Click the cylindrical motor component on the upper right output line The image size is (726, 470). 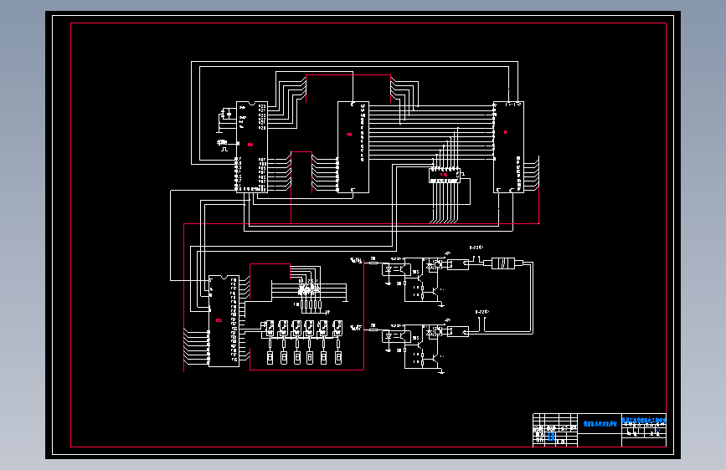point(502,263)
